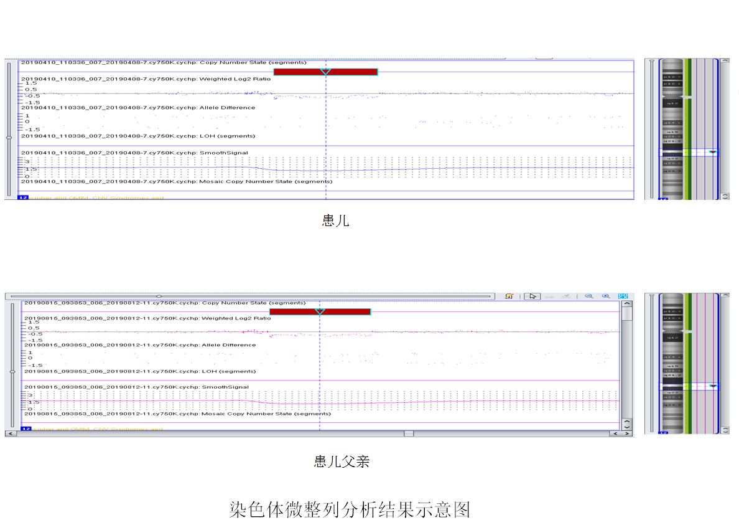Image resolution: width=739 pixels, height=530 pixels.
Task: Select the arrow pointer tool
Action: click(x=532, y=296)
